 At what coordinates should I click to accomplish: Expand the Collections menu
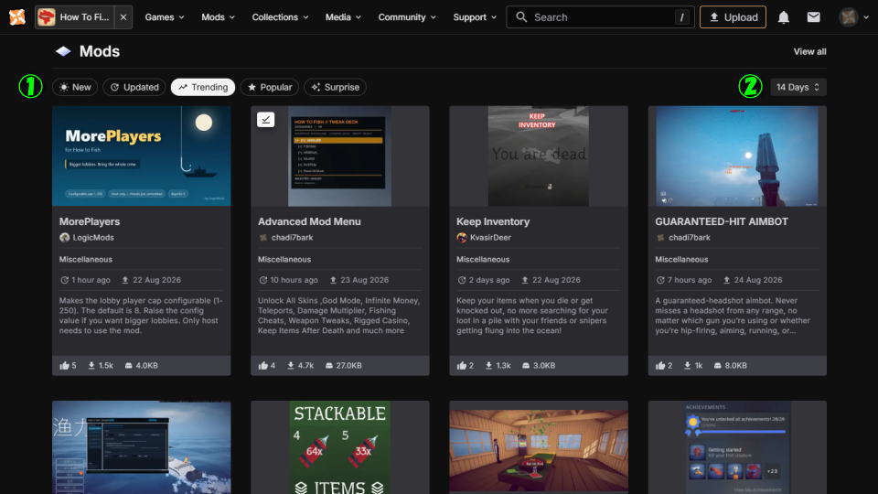[280, 16]
